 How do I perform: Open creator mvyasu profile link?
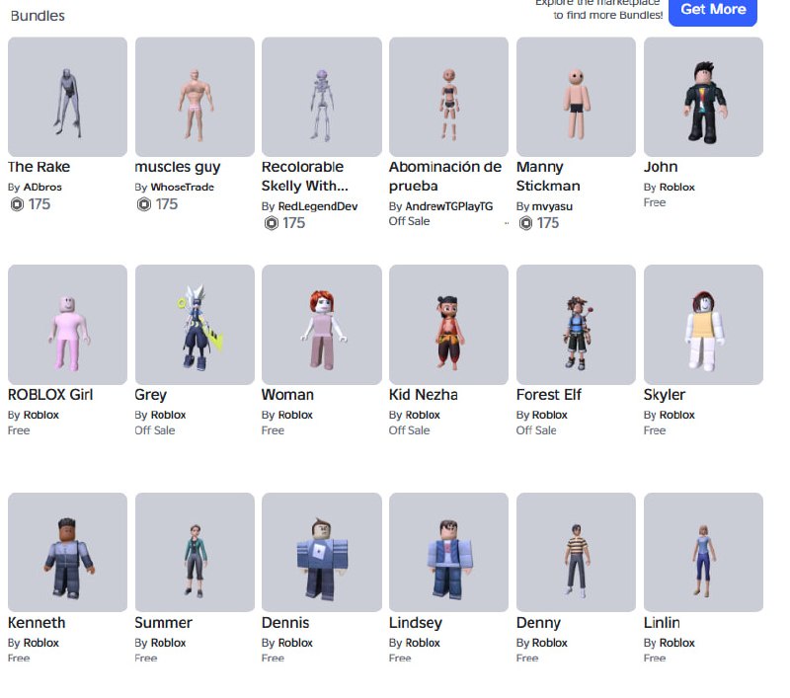pos(553,206)
